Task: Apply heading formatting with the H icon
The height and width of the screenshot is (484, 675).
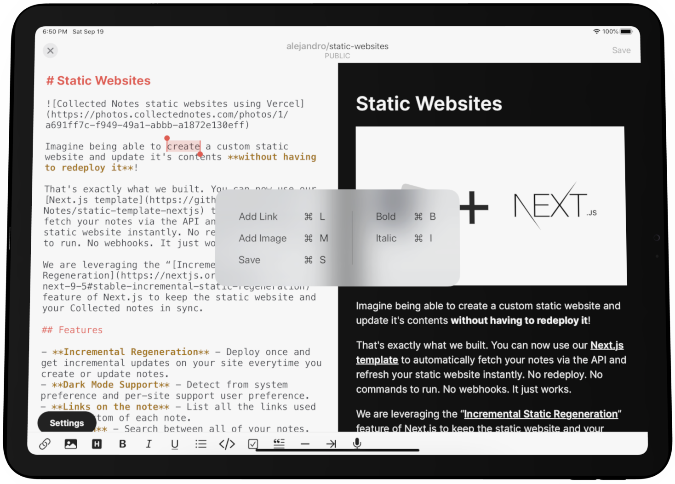Action: pos(97,444)
